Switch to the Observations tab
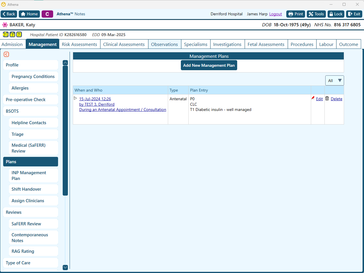This screenshot has height=273, width=364. (x=164, y=44)
